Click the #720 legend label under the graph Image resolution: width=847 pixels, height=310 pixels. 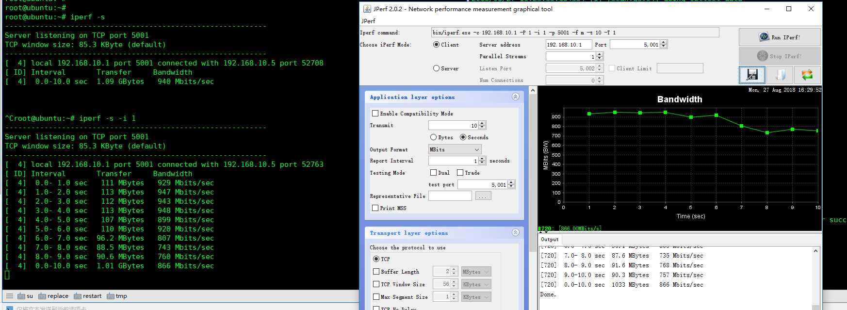(x=570, y=228)
